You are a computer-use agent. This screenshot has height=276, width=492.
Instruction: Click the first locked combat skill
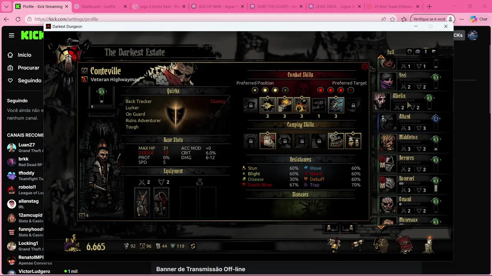tap(251, 105)
